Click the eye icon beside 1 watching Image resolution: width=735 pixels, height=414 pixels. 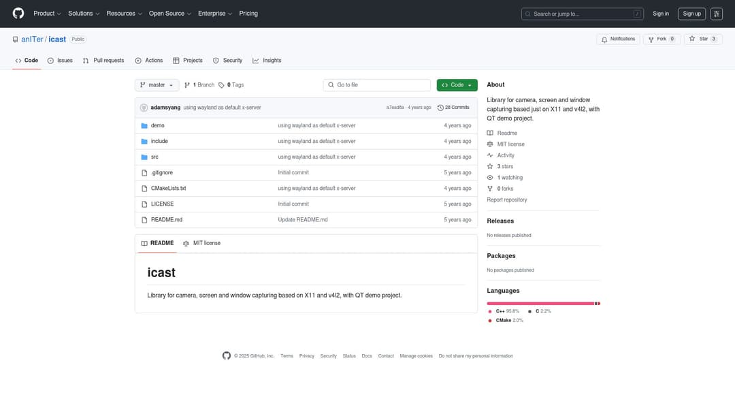click(490, 178)
